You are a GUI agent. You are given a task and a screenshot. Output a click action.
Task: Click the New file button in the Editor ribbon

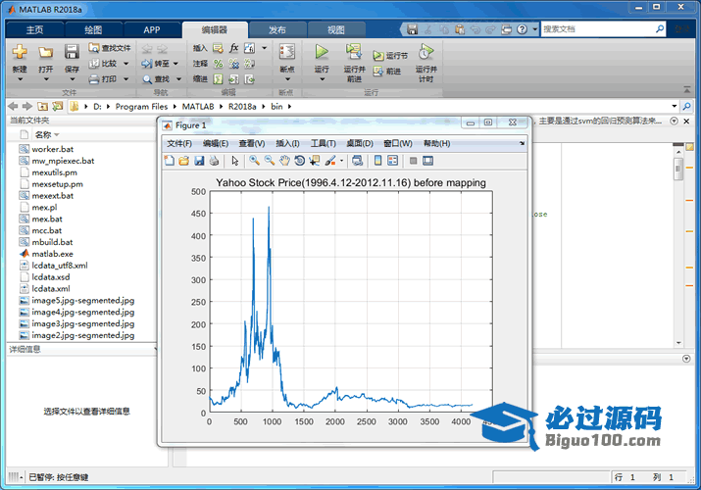coord(20,52)
